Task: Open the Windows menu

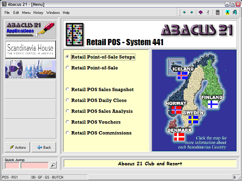Action: [x=53, y=13]
